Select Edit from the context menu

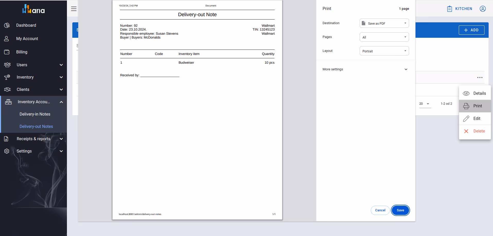[475, 118]
